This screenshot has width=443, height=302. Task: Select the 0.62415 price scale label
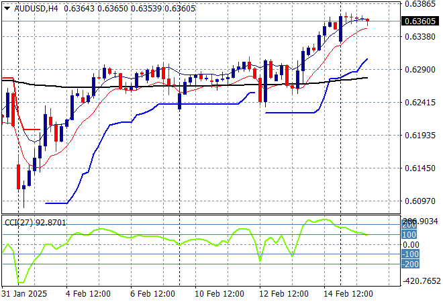[x=420, y=102]
